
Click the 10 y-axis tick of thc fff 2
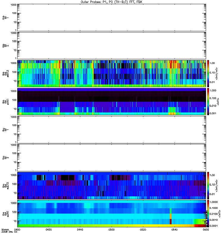[x=15, y=162]
